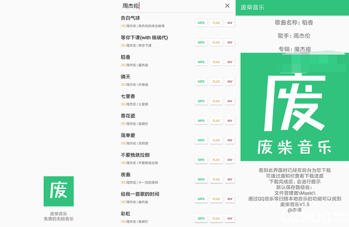Select the song title 晴天
The width and height of the screenshot is (349, 227).
125,77
